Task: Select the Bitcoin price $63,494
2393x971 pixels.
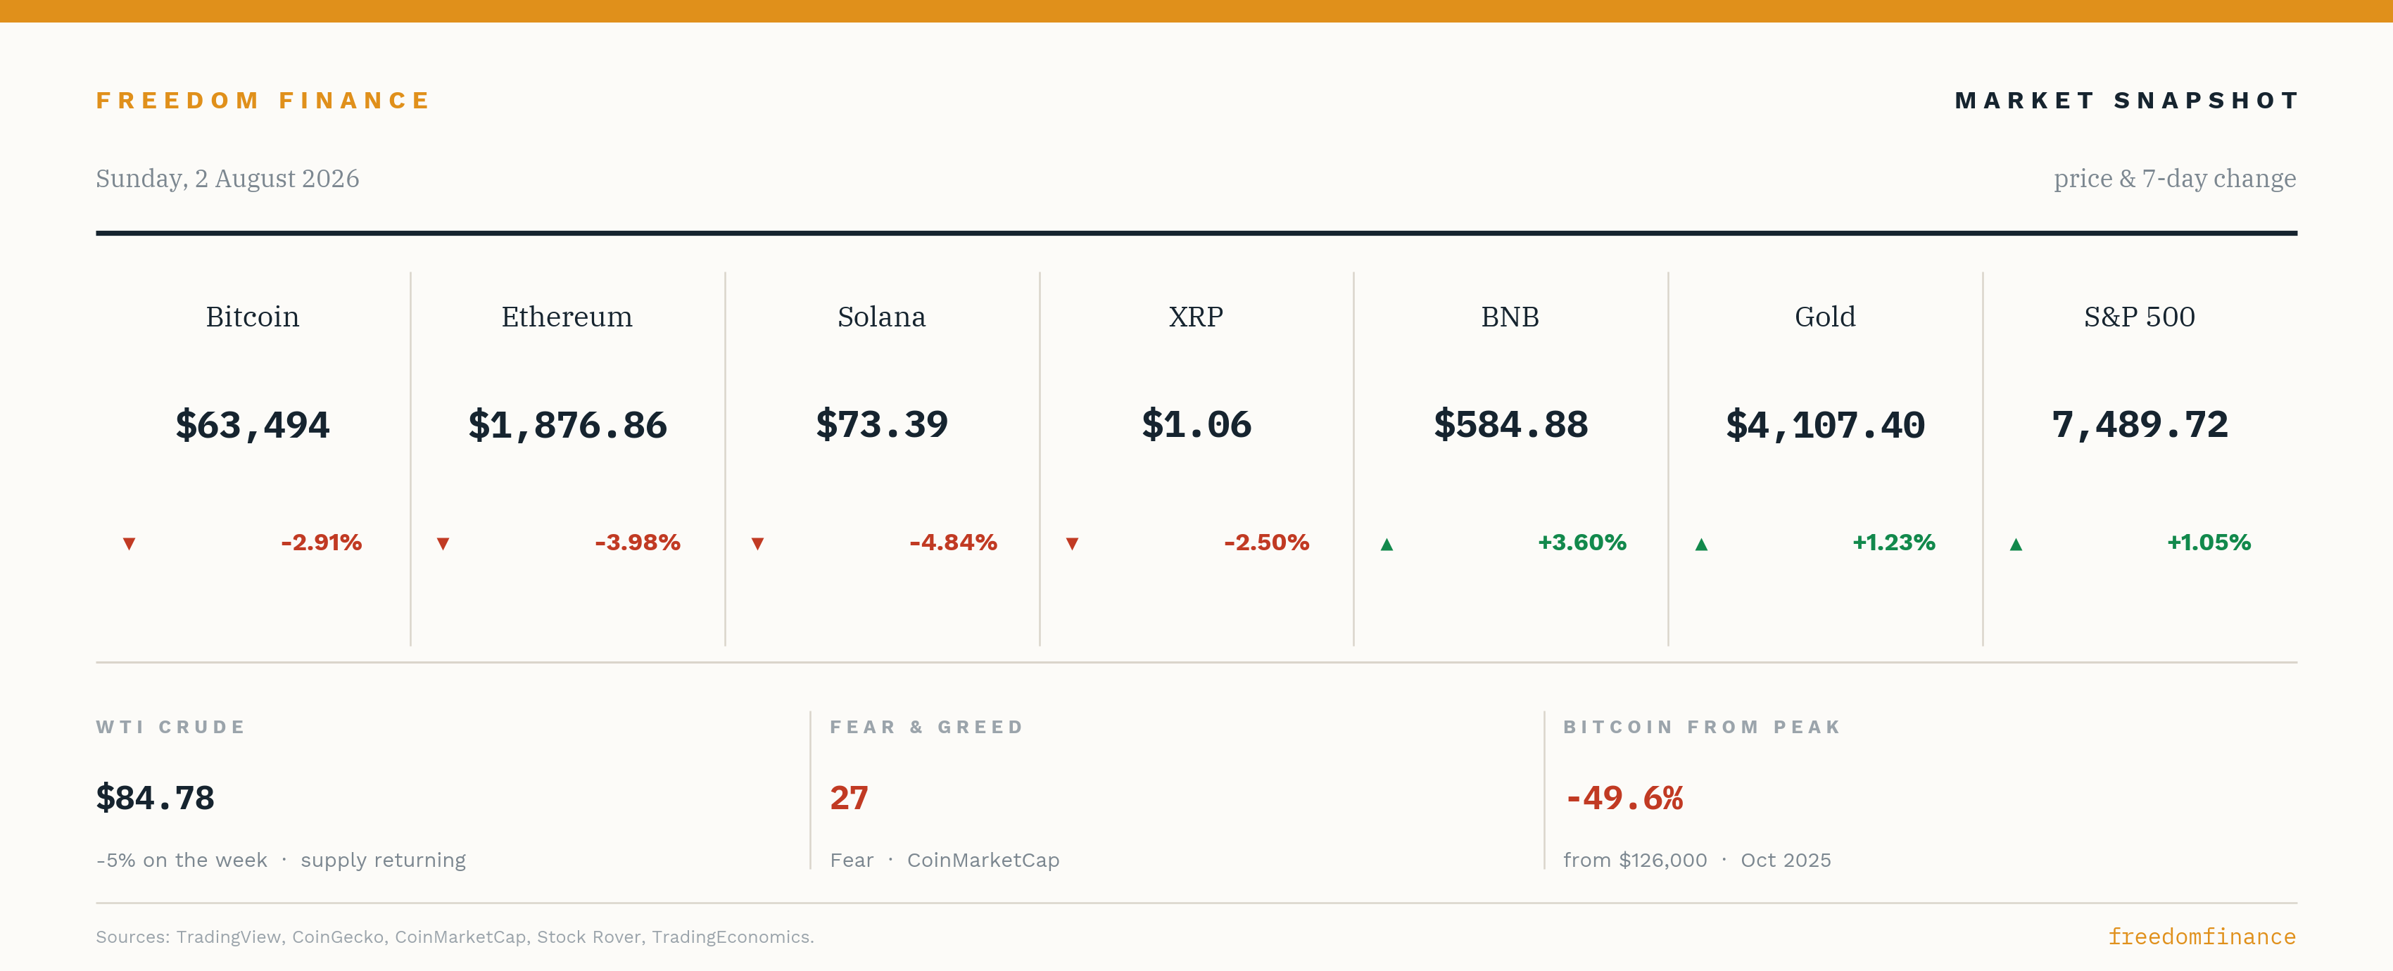Action: [x=253, y=425]
